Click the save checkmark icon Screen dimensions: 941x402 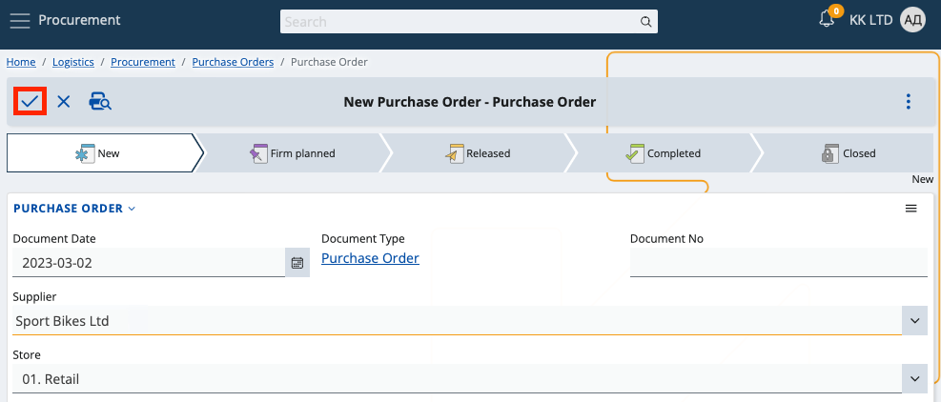click(30, 102)
